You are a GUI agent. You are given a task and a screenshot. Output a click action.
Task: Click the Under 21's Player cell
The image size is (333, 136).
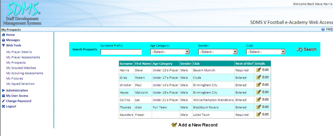pos(166,100)
